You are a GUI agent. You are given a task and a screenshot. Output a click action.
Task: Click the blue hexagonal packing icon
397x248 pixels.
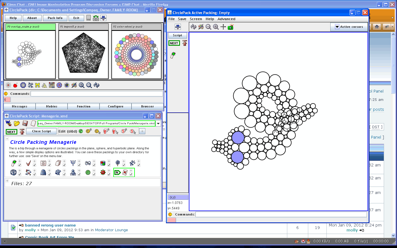(x=23, y=85)
